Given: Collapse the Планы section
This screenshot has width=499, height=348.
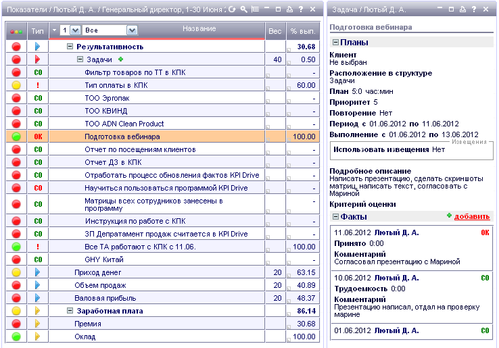Looking at the screenshot, I should [x=335, y=42].
